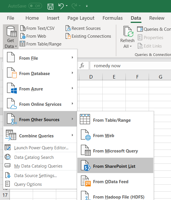Screen dimensions: 171x200
Task: Click the My Data Catalog Queries icon
Action: pos(8,166)
